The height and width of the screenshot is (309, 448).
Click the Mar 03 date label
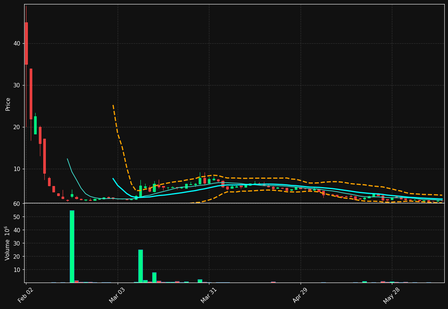tap(117, 295)
